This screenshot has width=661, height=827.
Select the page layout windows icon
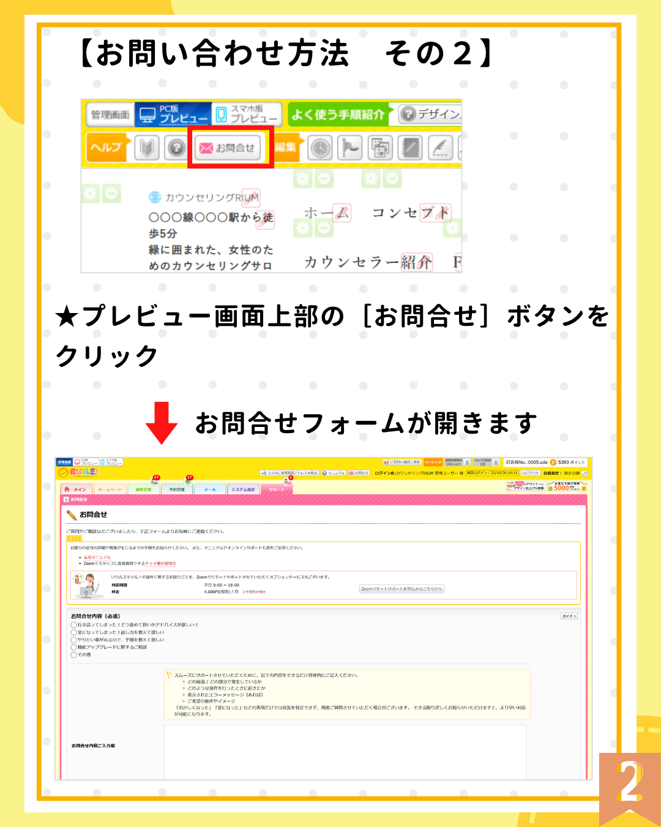click(x=379, y=148)
